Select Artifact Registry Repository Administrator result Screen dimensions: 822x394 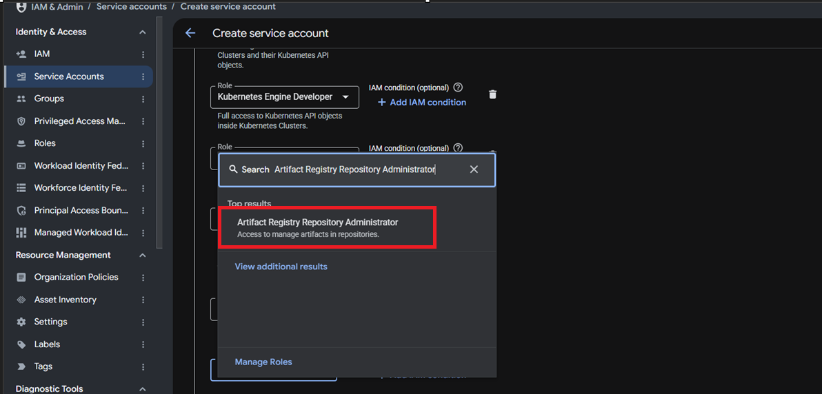[x=327, y=227]
